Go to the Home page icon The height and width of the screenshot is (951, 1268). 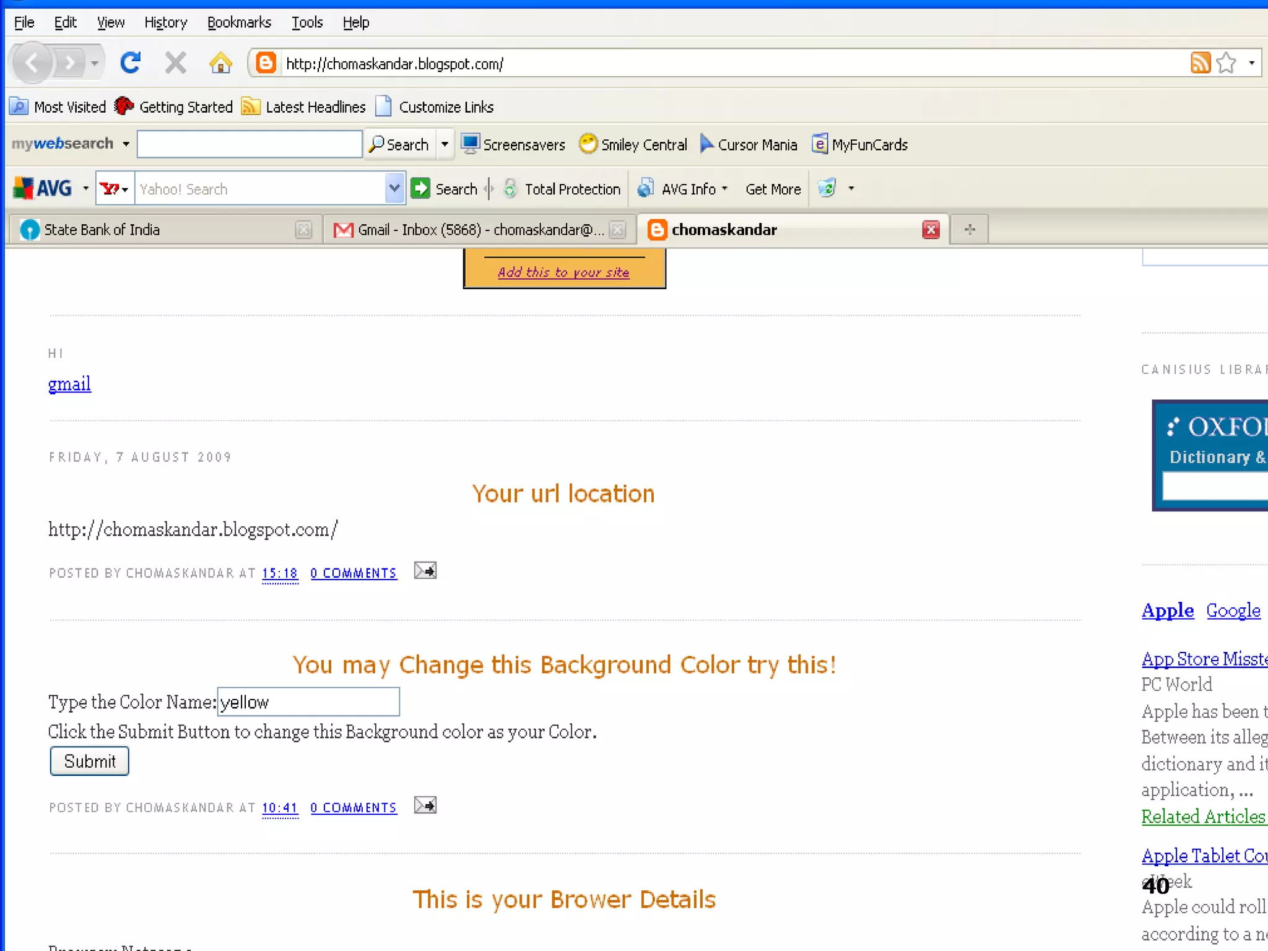click(x=220, y=63)
